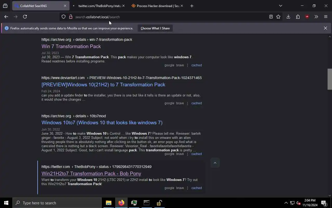Open the clock showing 2:04 PM

tap(310, 203)
